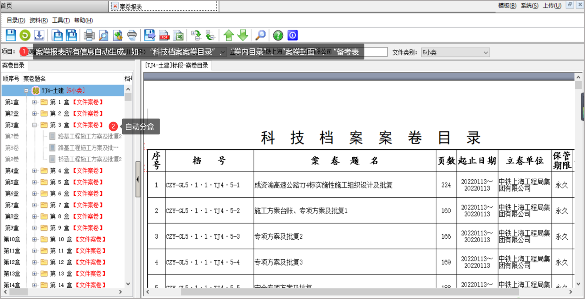This screenshot has width=585, height=299.
Task: Click report view scroll-down arrow
Action: pyautogui.click(x=578, y=284)
